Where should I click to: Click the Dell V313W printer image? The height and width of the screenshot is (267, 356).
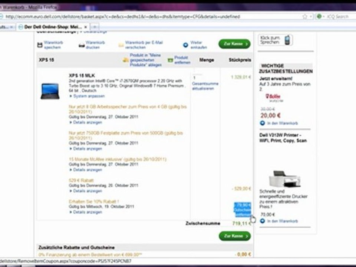coord(285,179)
